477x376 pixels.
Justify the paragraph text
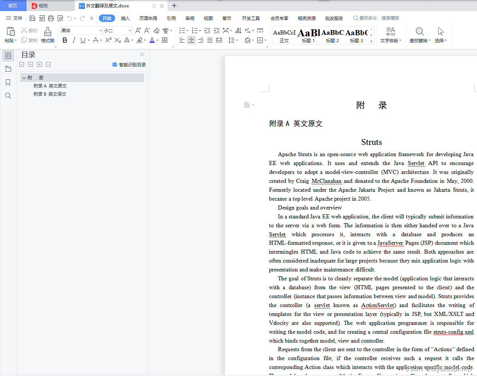pos(210,40)
